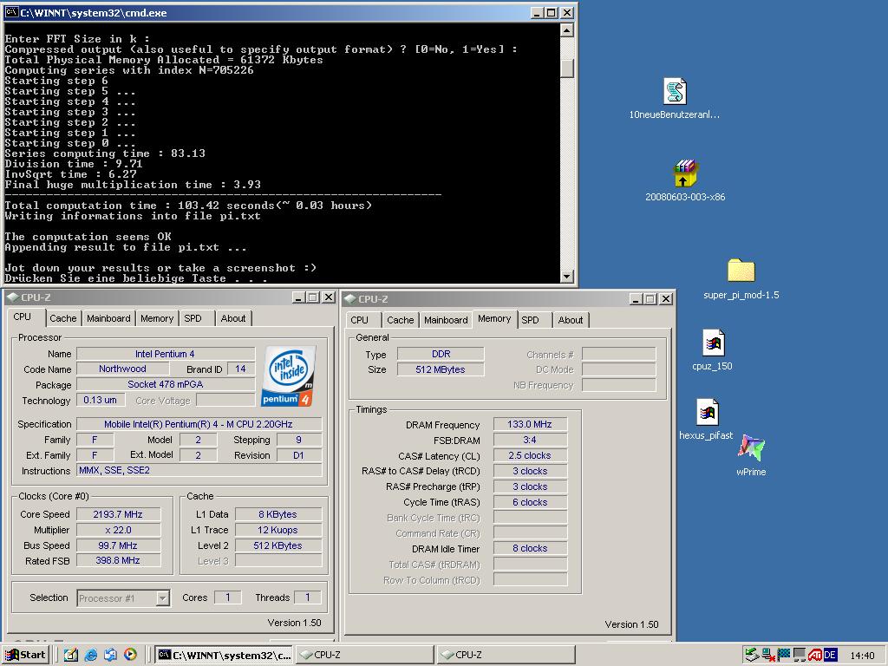Click the cmd window scroll down arrow
Viewport: 888px width, 666px height.
[x=567, y=277]
